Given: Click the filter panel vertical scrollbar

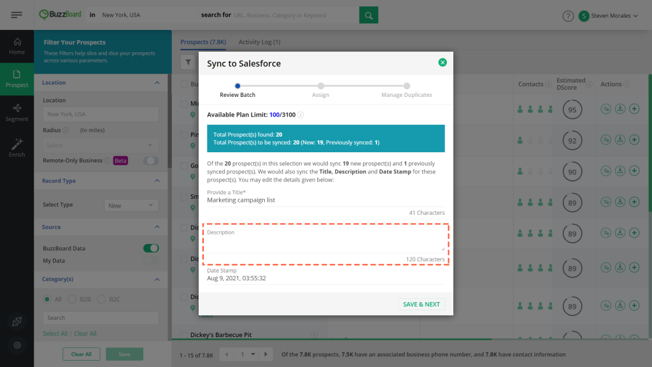Looking at the screenshot, I should 169,120.
